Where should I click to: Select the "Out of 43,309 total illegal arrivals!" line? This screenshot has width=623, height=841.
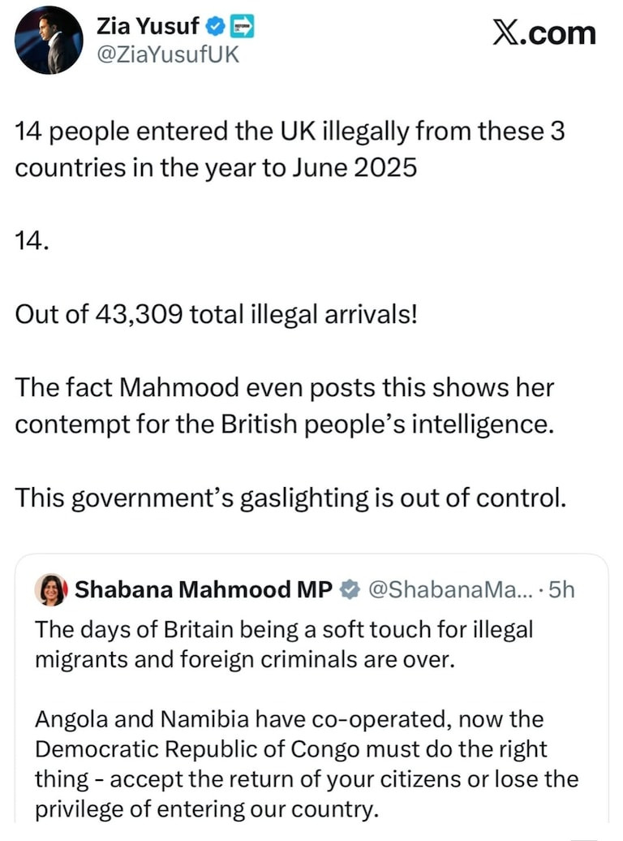tap(217, 313)
